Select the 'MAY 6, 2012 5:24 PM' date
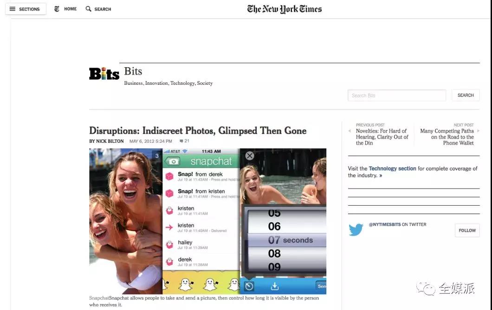This screenshot has width=492, height=310. [150, 141]
